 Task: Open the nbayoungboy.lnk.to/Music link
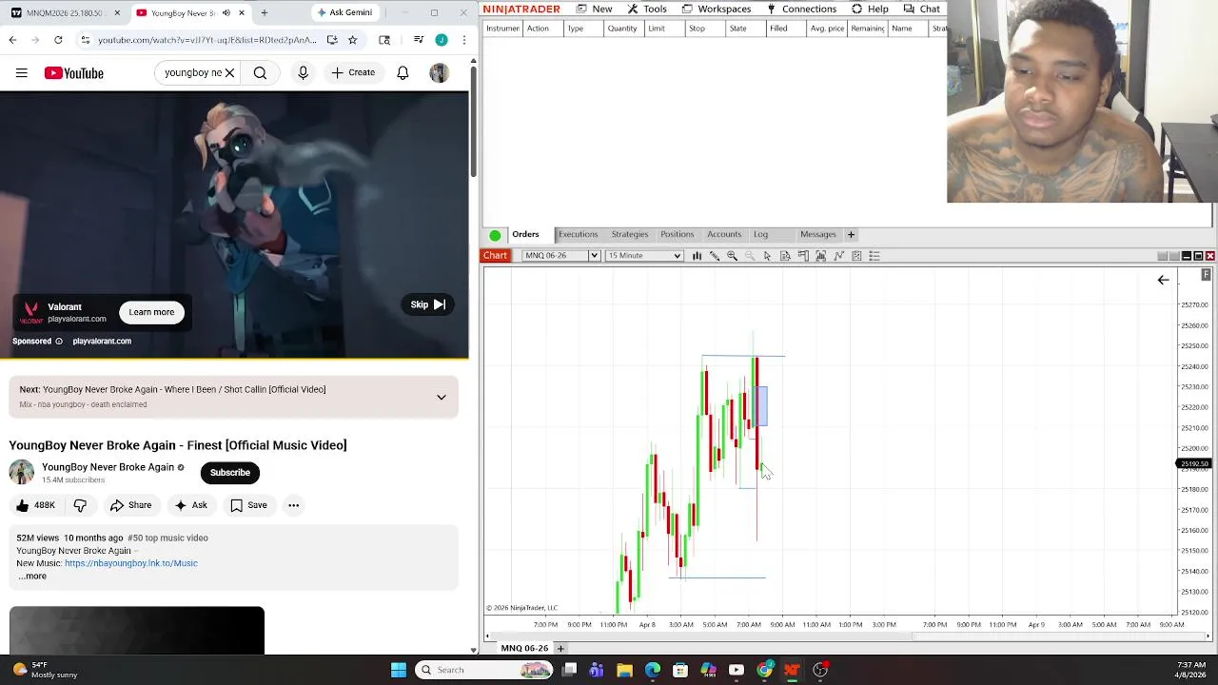click(131, 563)
